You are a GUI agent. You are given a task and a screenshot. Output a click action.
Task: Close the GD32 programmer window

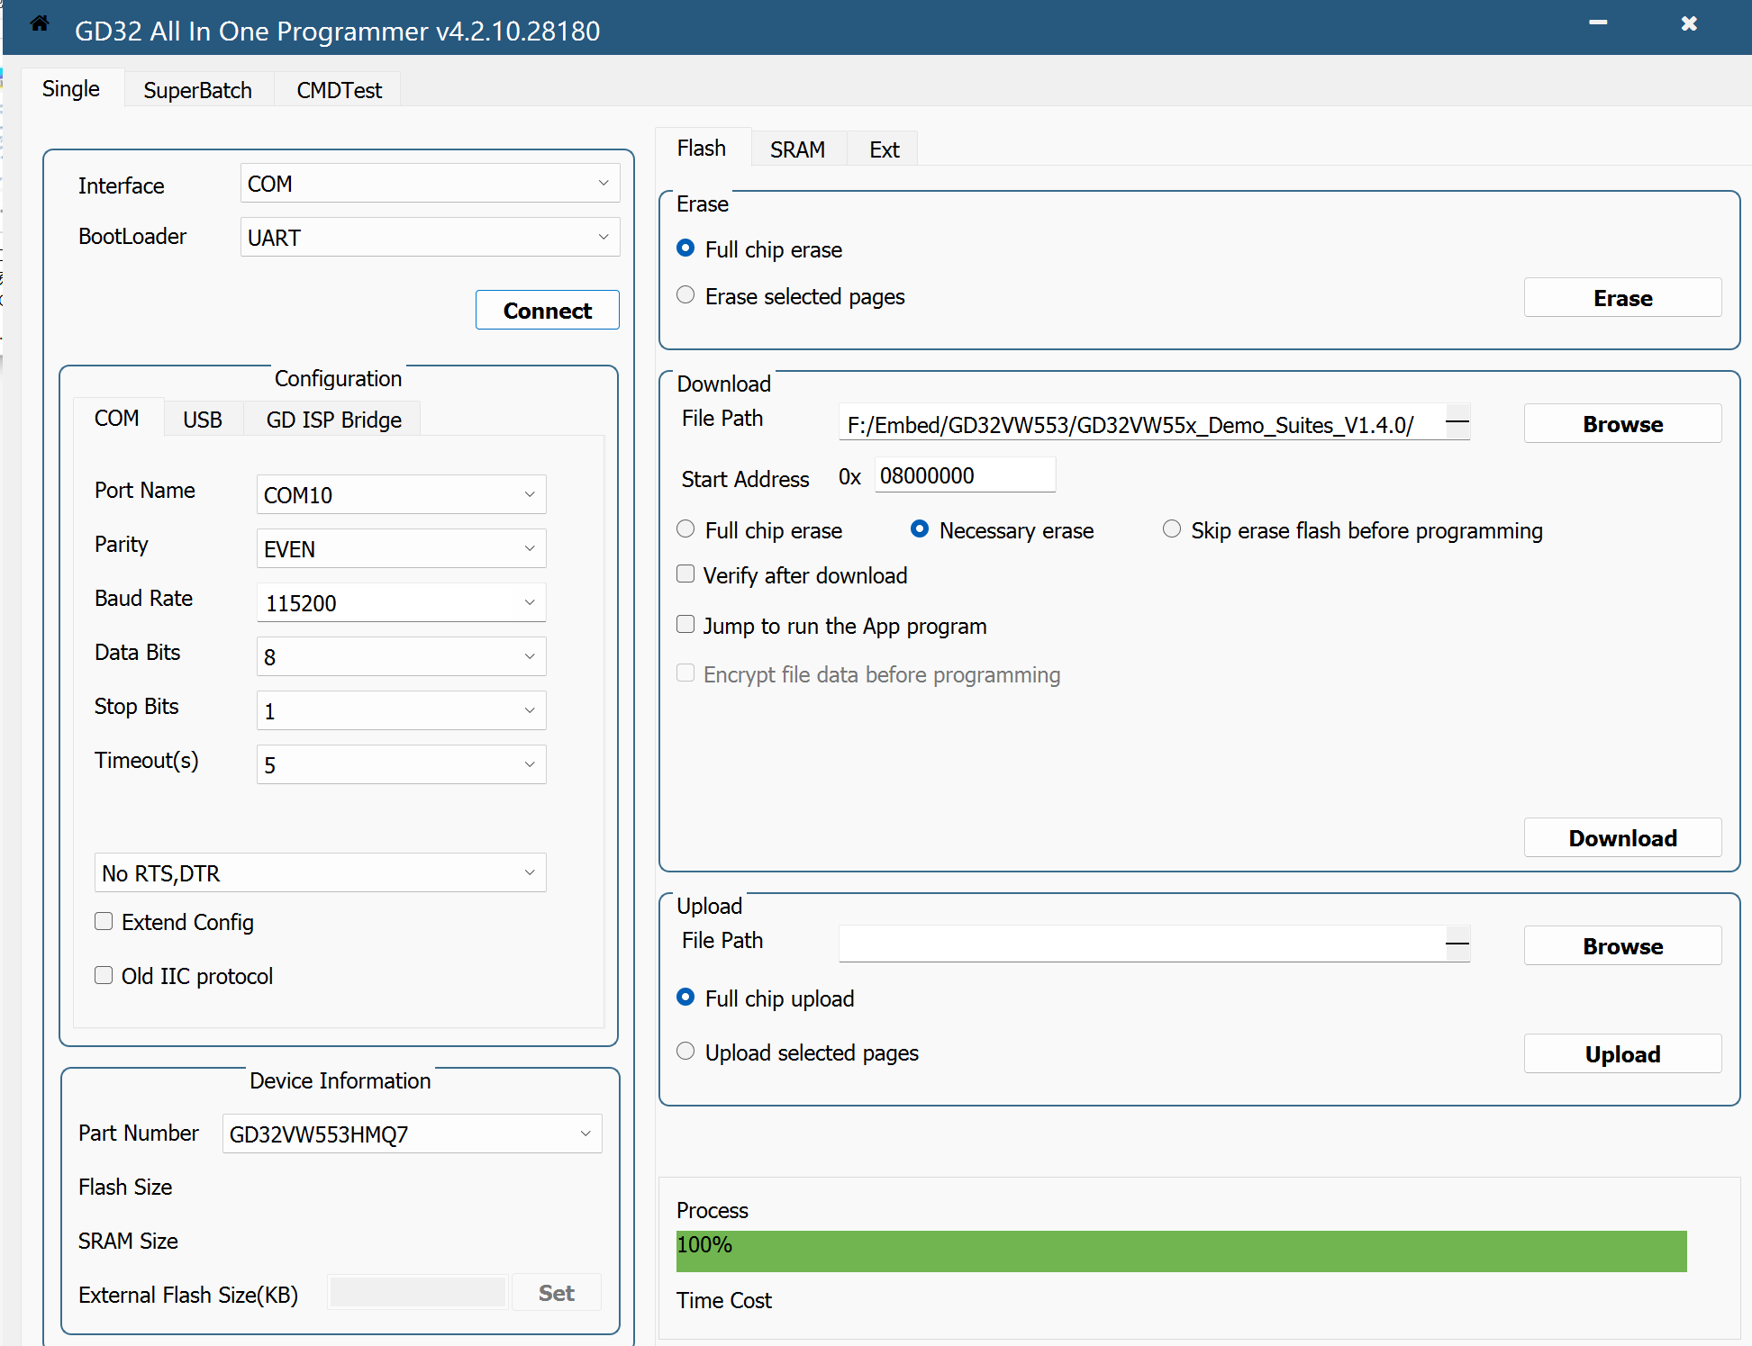point(1689,23)
